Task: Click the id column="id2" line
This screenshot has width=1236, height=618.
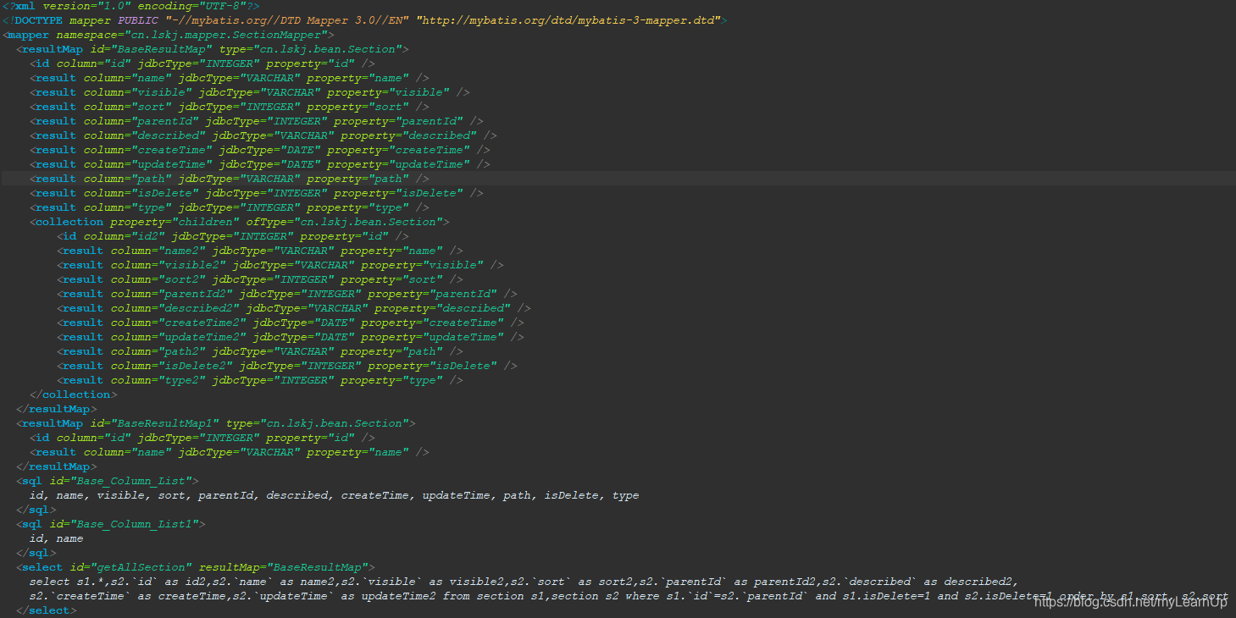Action: click(x=232, y=236)
